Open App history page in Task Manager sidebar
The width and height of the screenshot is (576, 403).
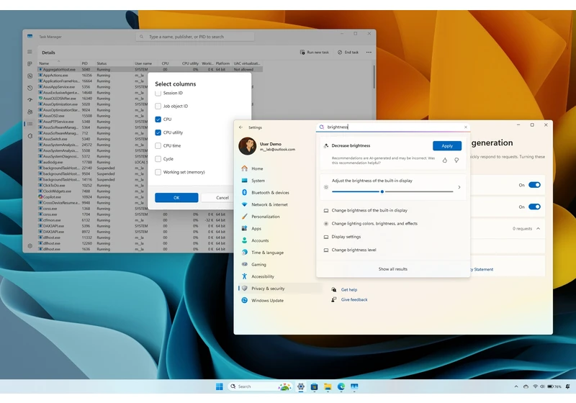[30, 88]
